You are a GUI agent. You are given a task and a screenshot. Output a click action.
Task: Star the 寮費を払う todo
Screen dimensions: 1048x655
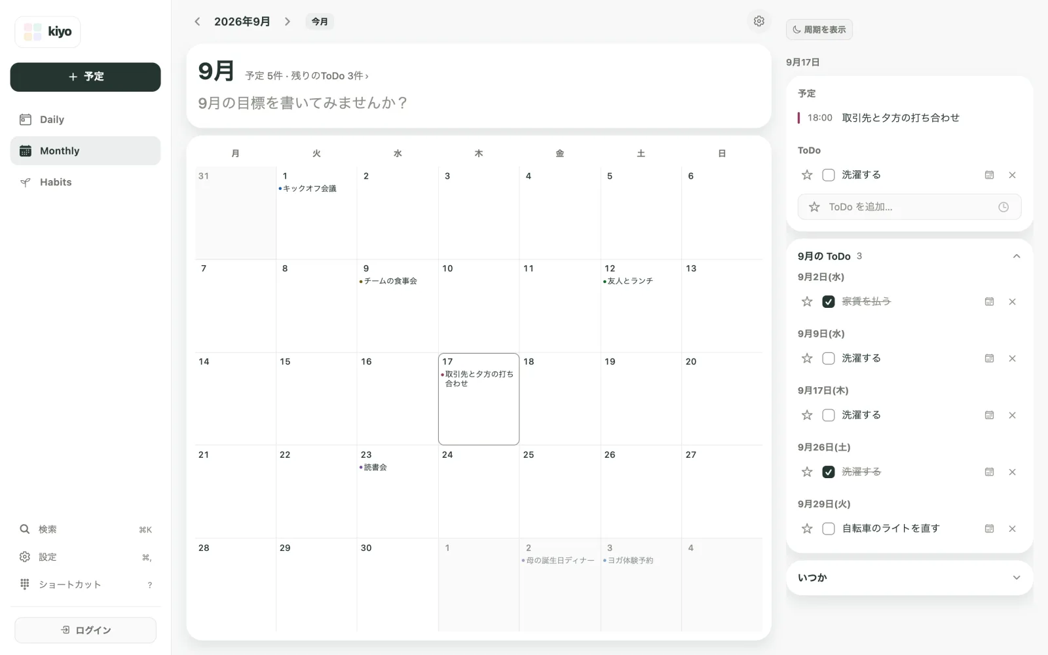807,301
